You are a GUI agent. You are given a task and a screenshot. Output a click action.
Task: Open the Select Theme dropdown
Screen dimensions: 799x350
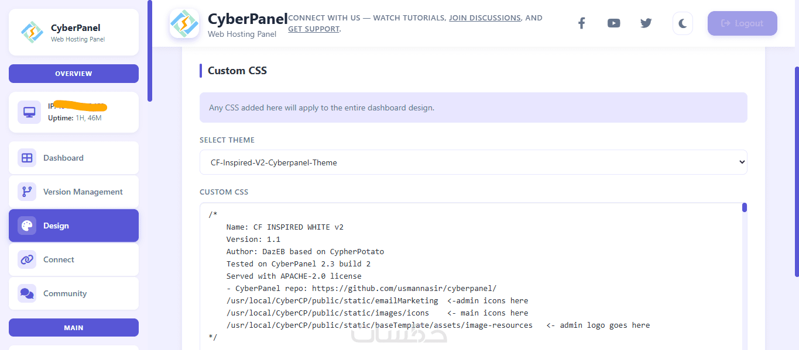click(x=473, y=162)
